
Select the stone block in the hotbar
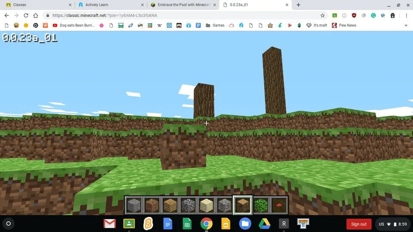tap(134, 205)
